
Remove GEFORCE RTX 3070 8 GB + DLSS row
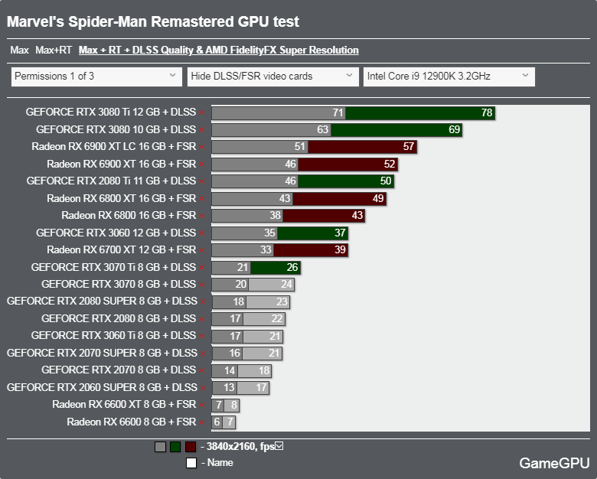click(x=201, y=285)
